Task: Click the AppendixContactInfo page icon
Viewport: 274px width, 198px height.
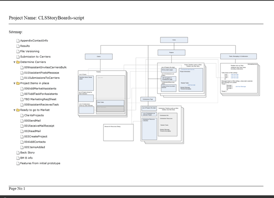Action: [18, 41]
